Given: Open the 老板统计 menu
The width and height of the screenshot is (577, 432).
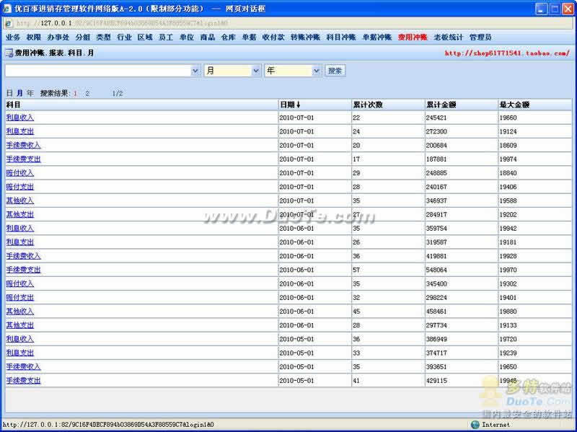Looking at the screenshot, I should tap(448, 38).
